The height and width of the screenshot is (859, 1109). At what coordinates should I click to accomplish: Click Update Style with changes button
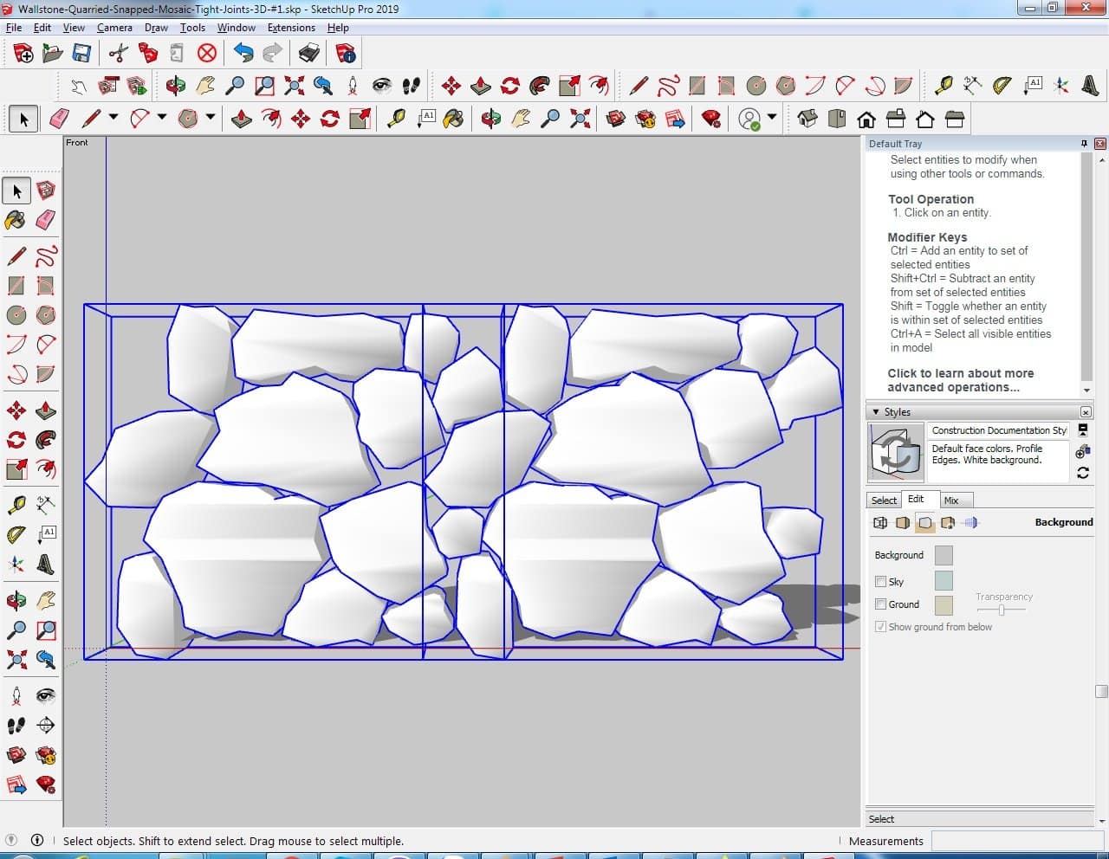[x=1083, y=473]
